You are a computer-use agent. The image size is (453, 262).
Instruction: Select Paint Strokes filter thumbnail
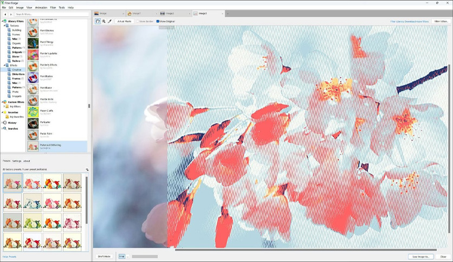click(x=33, y=32)
